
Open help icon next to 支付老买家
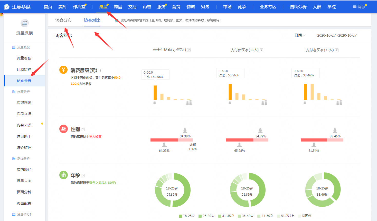coord(337,50)
